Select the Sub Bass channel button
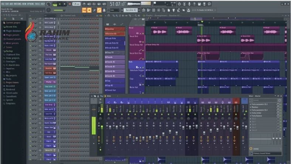 click(50, 73)
